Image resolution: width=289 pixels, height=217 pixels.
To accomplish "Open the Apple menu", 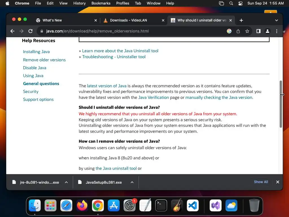I will [x=7, y=3].
